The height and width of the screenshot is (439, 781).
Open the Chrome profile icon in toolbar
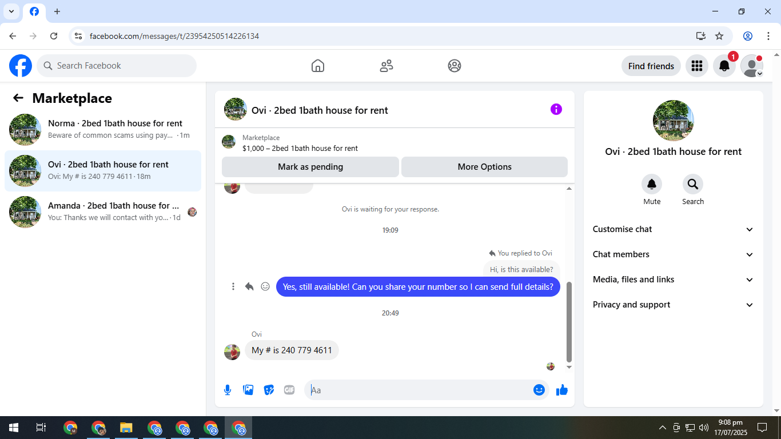click(x=748, y=36)
